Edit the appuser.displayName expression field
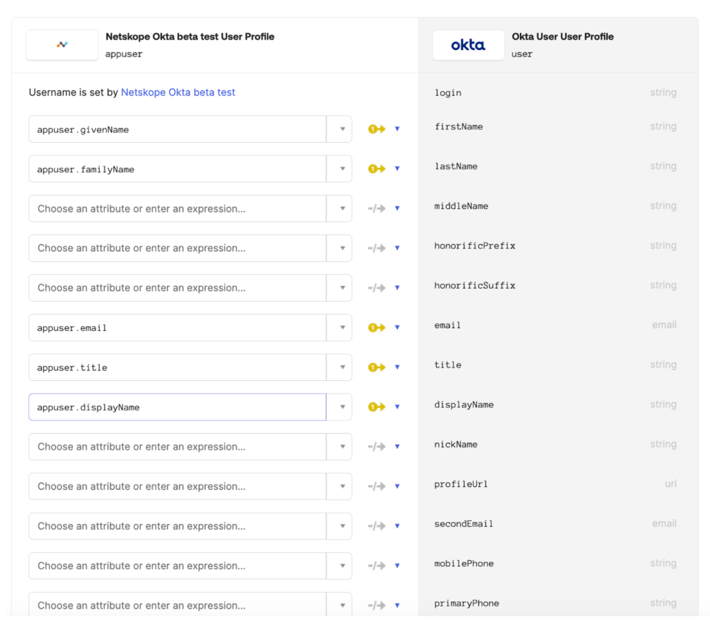Viewport: 710px width, 628px height. point(177,407)
